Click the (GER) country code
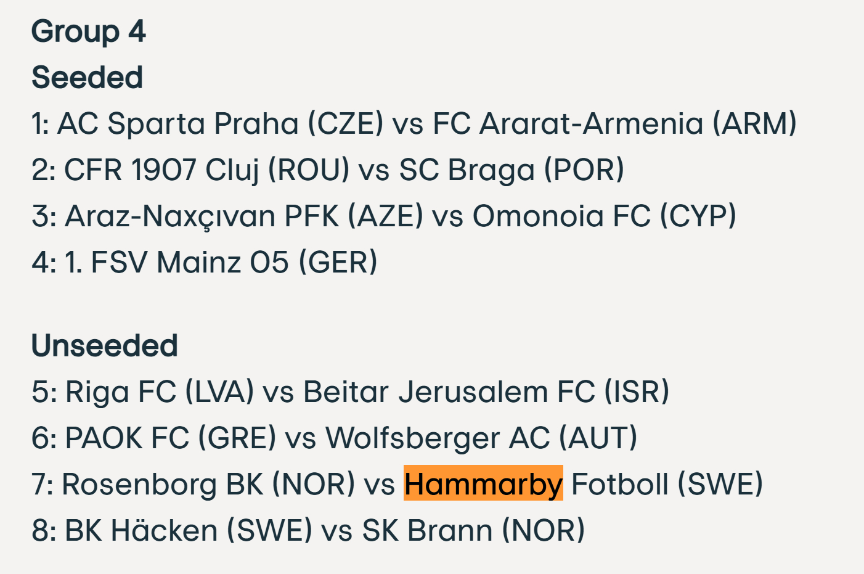This screenshot has height=574, width=864. (x=338, y=262)
